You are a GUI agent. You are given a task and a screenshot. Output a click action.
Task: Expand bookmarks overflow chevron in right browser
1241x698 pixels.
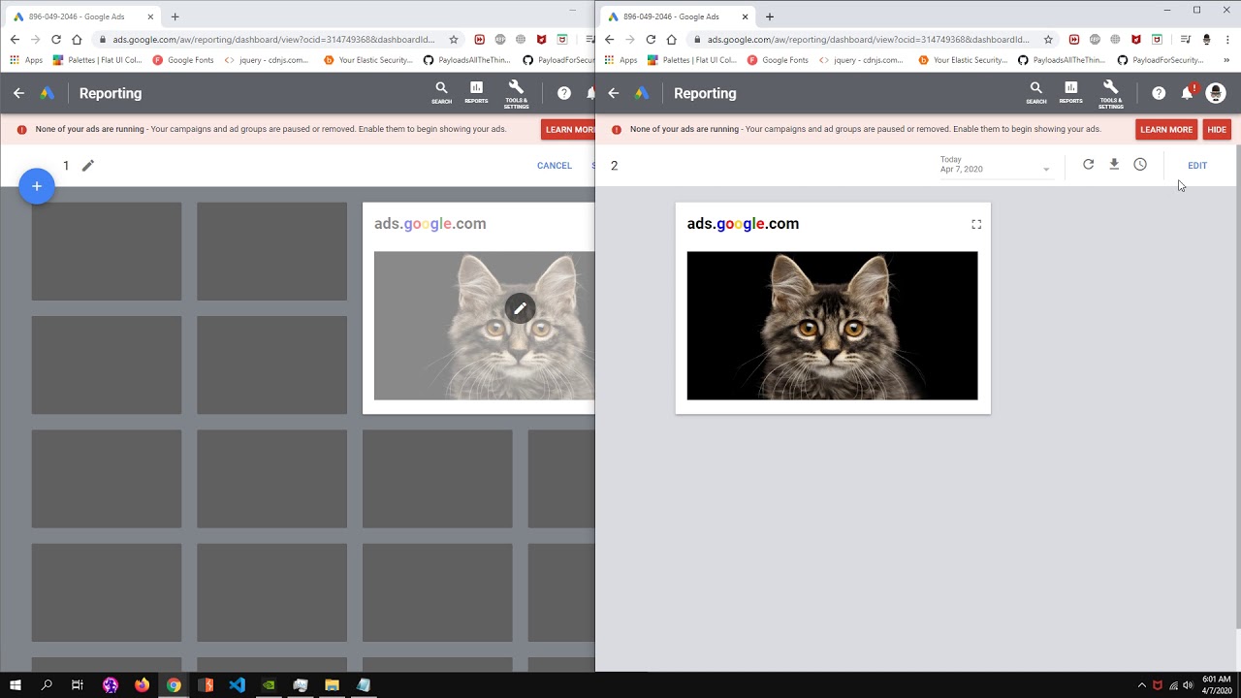coord(1228,60)
